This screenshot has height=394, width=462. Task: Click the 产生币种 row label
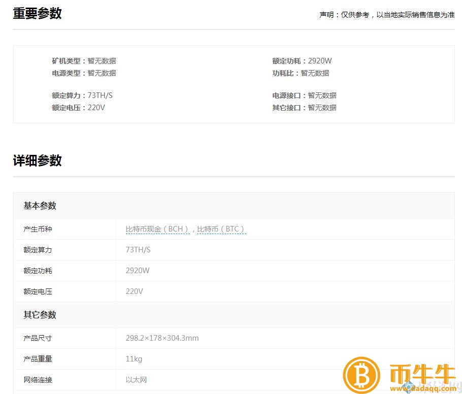click(x=37, y=229)
